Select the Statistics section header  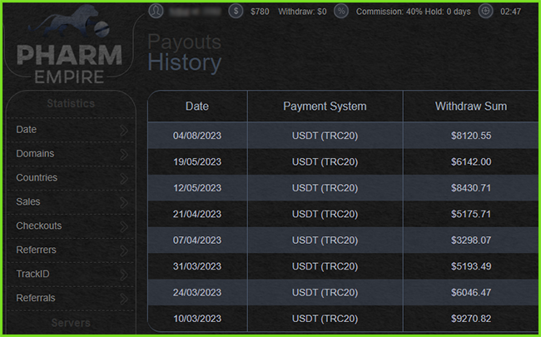click(71, 104)
